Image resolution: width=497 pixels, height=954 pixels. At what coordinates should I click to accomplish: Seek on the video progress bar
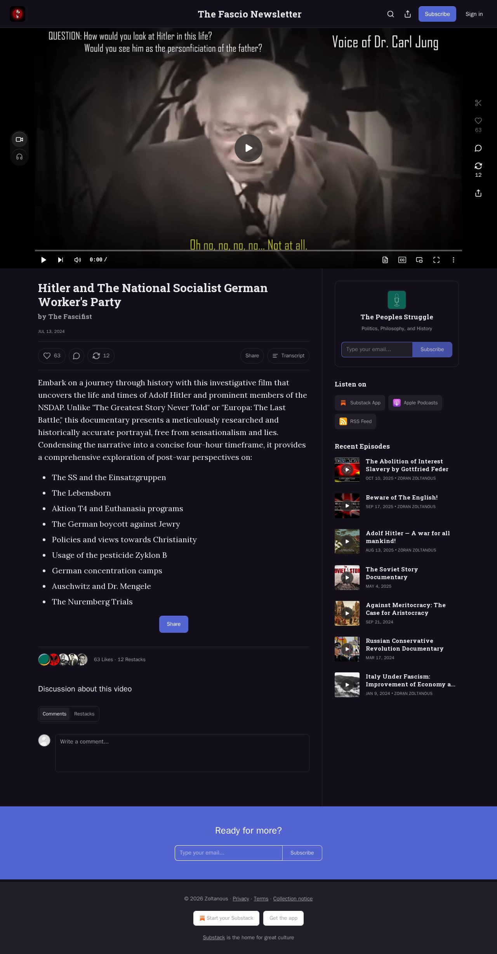[x=248, y=251]
